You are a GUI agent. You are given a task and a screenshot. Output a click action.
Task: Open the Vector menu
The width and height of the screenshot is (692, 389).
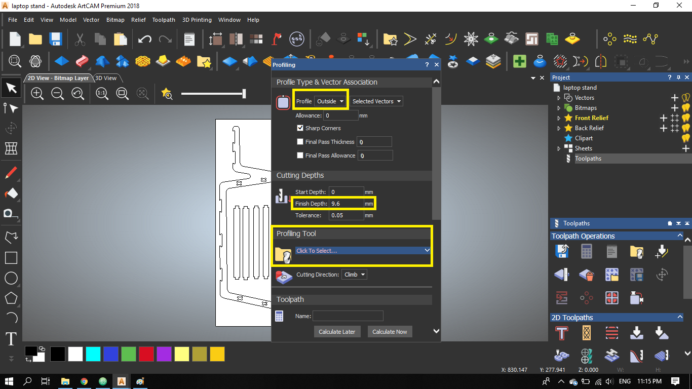click(x=91, y=20)
